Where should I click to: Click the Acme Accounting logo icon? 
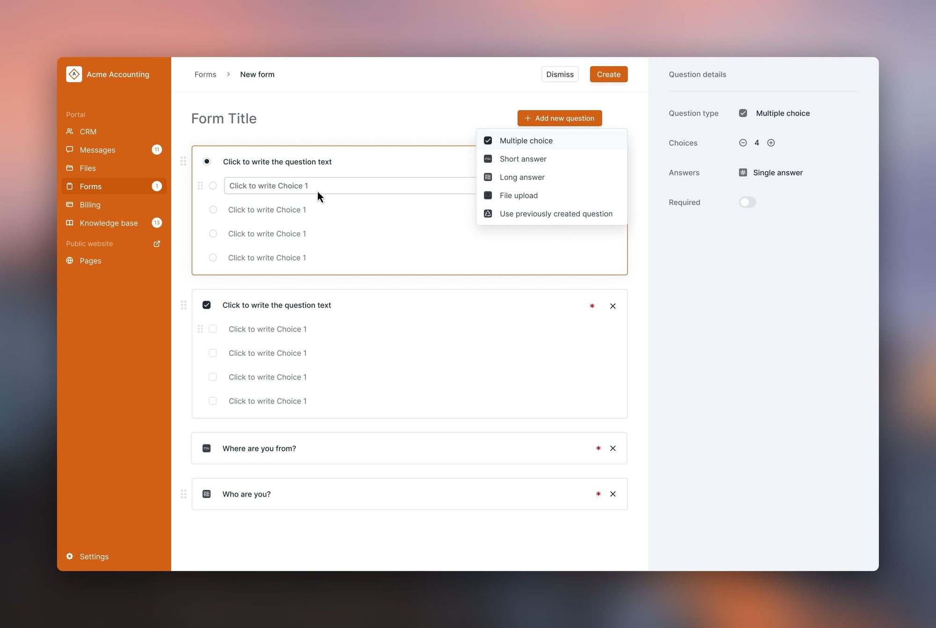(74, 74)
